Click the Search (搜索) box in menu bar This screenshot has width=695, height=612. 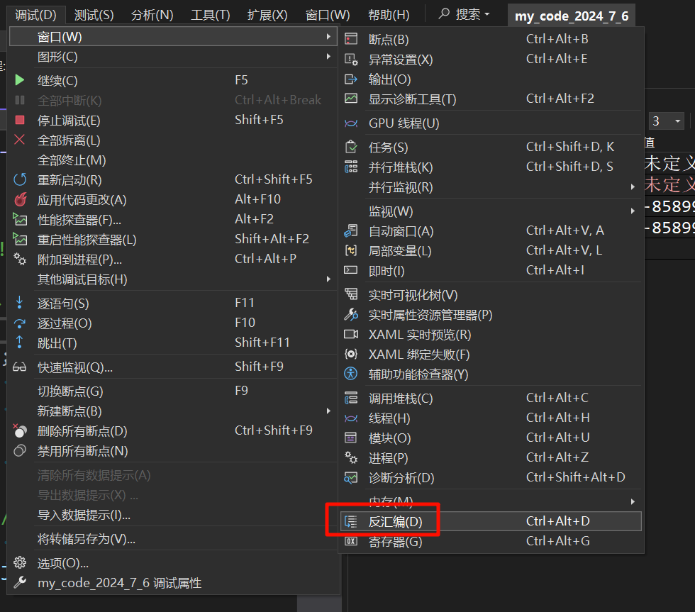(x=465, y=14)
